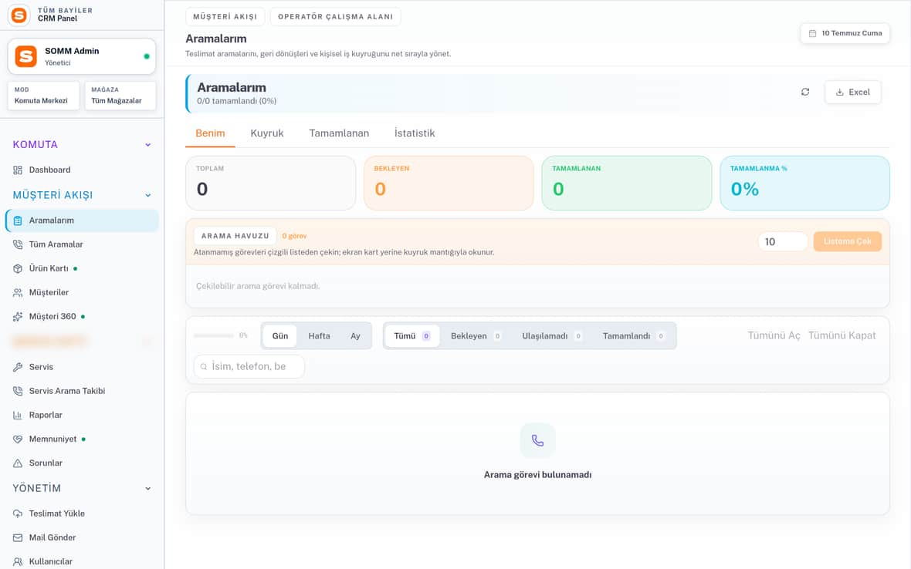Switch to the Kuyruk tab
Image resolution: width=911 pixels, height=569 pixels.
click(x=267, y=133)
